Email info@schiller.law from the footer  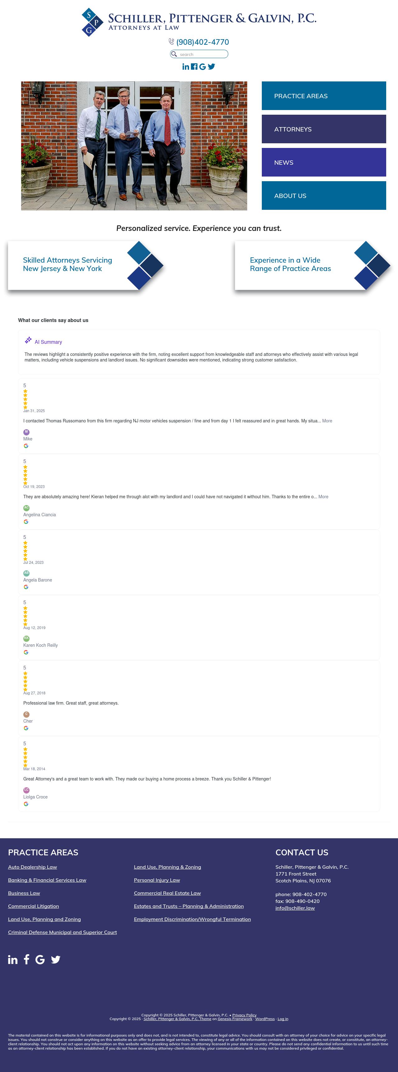(x=295, y=908)
